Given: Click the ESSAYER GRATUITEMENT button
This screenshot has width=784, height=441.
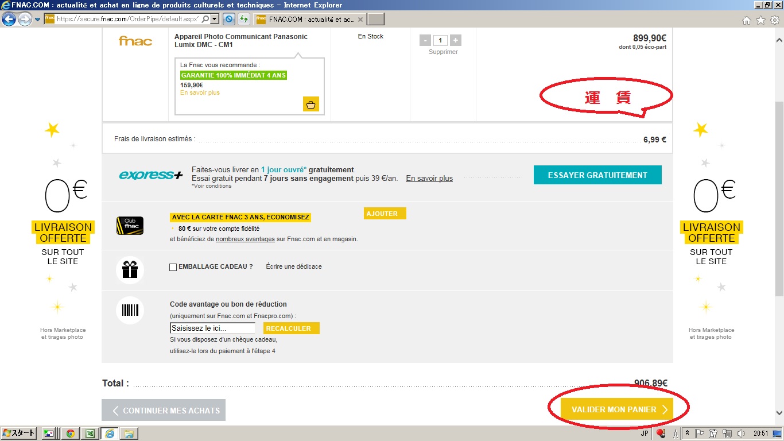Looking at the screenshot, I should click(597, 175).
